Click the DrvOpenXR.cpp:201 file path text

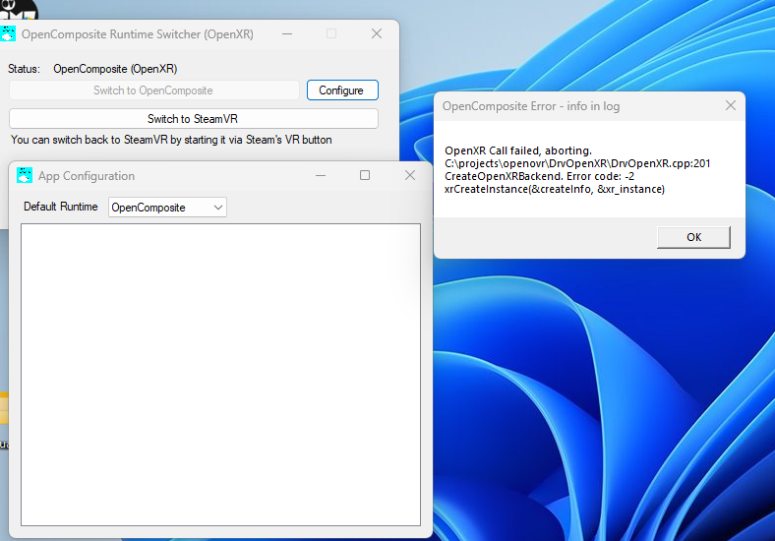(577, 163)
